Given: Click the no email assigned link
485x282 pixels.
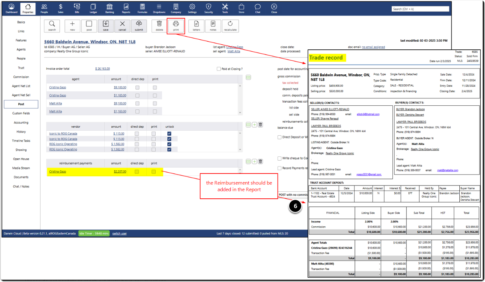Looking at the screenshot, I should pos(373,47).
